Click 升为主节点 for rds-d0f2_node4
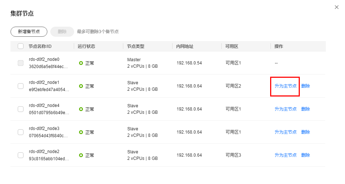Screen dimensions: 345x184 (285, 109)
